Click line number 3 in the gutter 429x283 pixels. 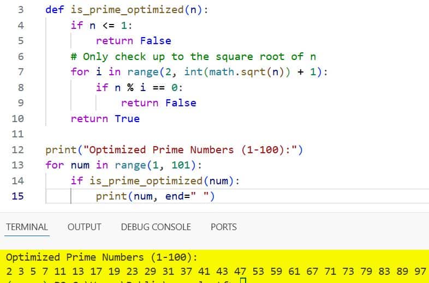pyautogui.click(x=21, y=9)
